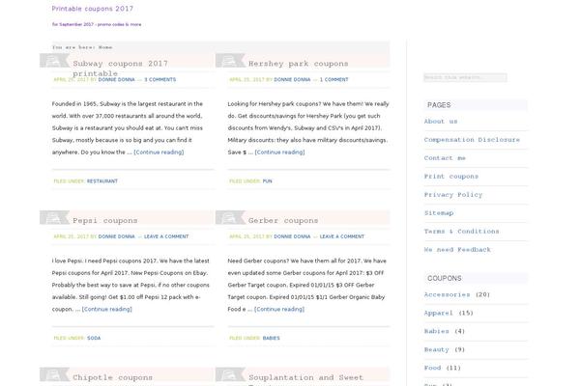Screen dimensions: 580x386
Task: Open the Fun category tag
Action: (267, 181)
